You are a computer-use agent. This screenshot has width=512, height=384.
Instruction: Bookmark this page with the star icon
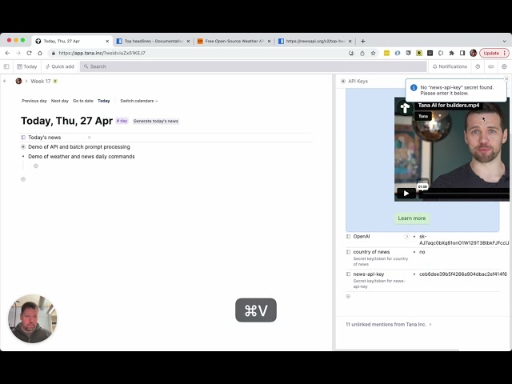click(x=373, y=53)
